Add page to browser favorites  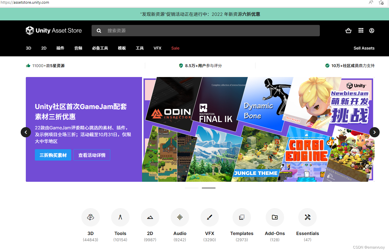click(x=381, y=3)
